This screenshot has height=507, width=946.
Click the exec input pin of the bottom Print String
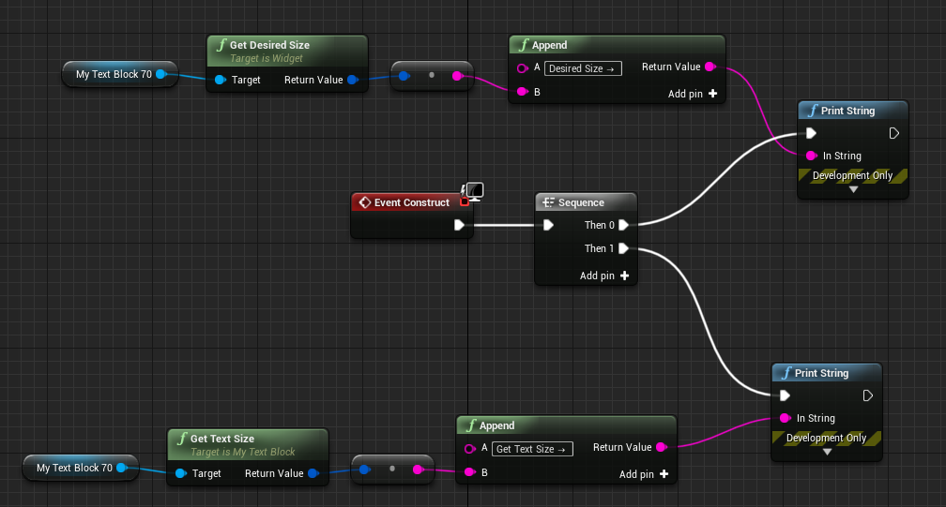(785, 395)
